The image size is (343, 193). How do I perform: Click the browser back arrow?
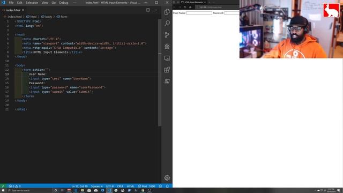click(174, 7)
